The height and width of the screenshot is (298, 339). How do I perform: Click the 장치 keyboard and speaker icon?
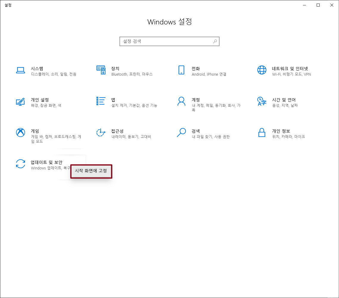click(x=101, y=70)
